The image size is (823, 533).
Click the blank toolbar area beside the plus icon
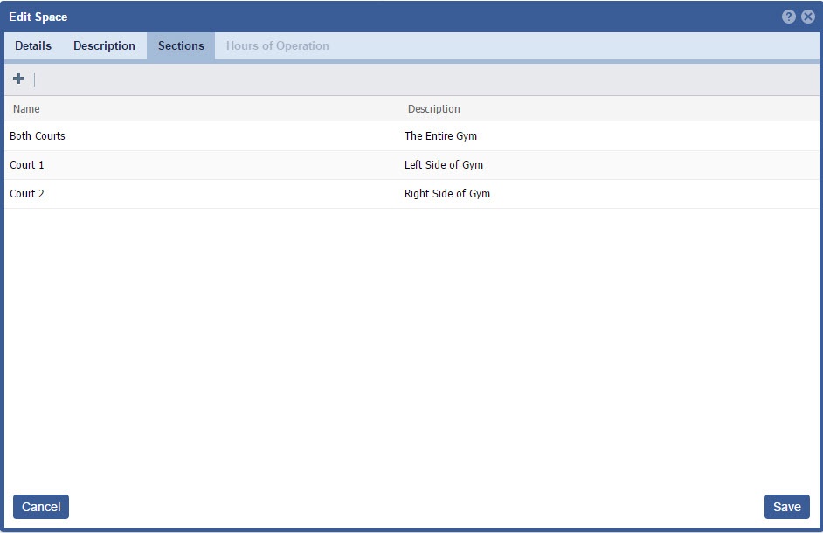(349, 80)
